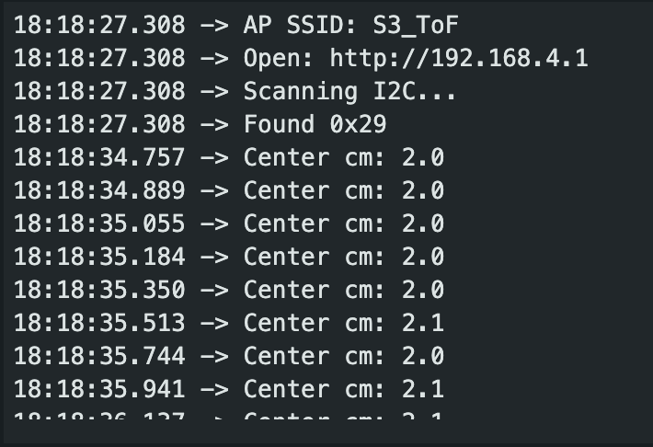This screenshot has width=653, height=447.
Task: Click timestamp 18:18:35.941
Action: coord(99,389)
